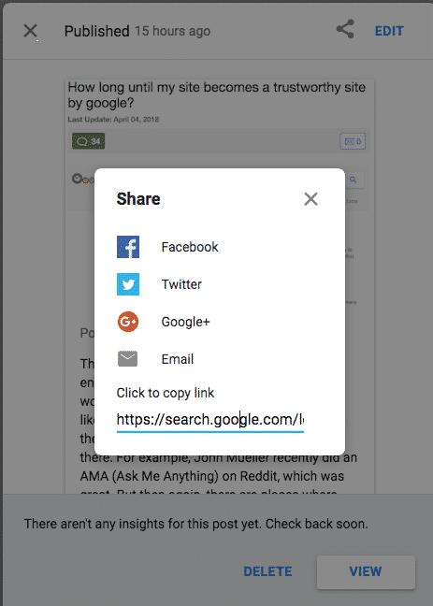Open EDIT for this post
This screenshot has width=433, height=606.
(389, 31)
